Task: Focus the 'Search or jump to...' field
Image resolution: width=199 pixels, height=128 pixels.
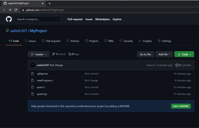Action: (40, 19)
